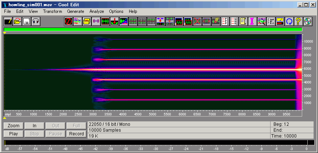
Task: Click the QQQ red arrows icon
Action: (x=234, y=21)
